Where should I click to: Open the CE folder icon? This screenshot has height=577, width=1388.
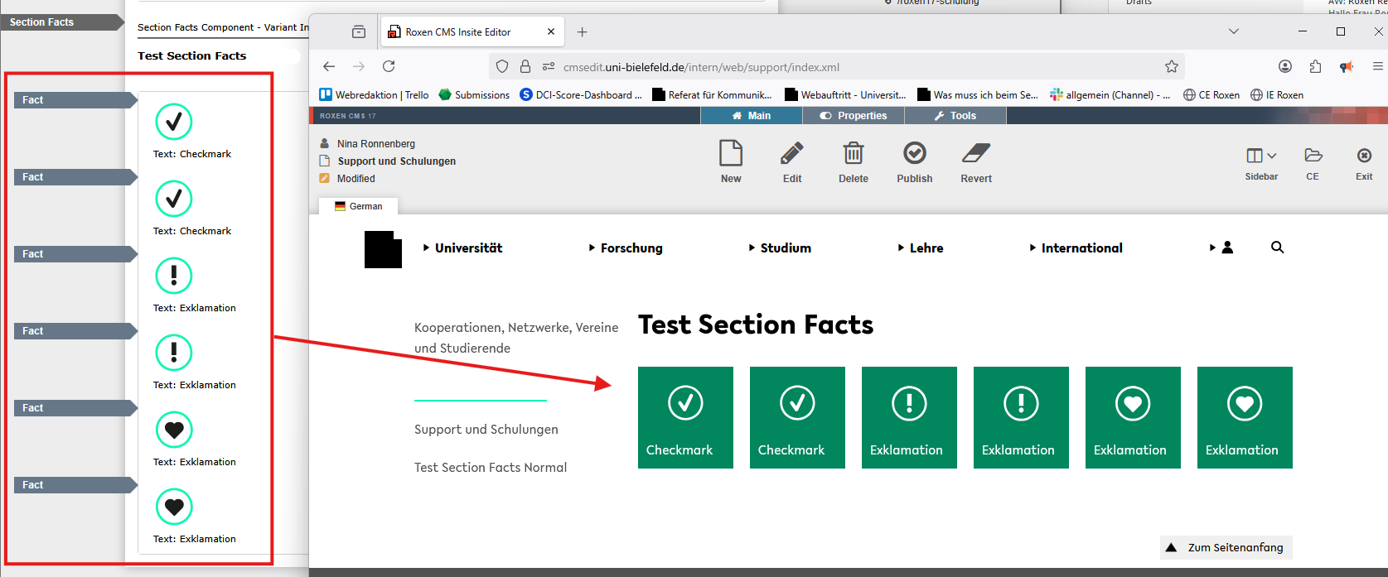tap(1313, 156)
